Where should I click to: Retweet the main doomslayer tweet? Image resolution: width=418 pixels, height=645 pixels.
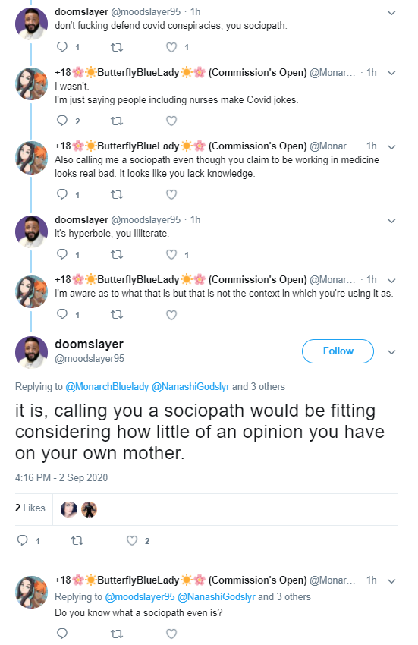pos(77,540)
